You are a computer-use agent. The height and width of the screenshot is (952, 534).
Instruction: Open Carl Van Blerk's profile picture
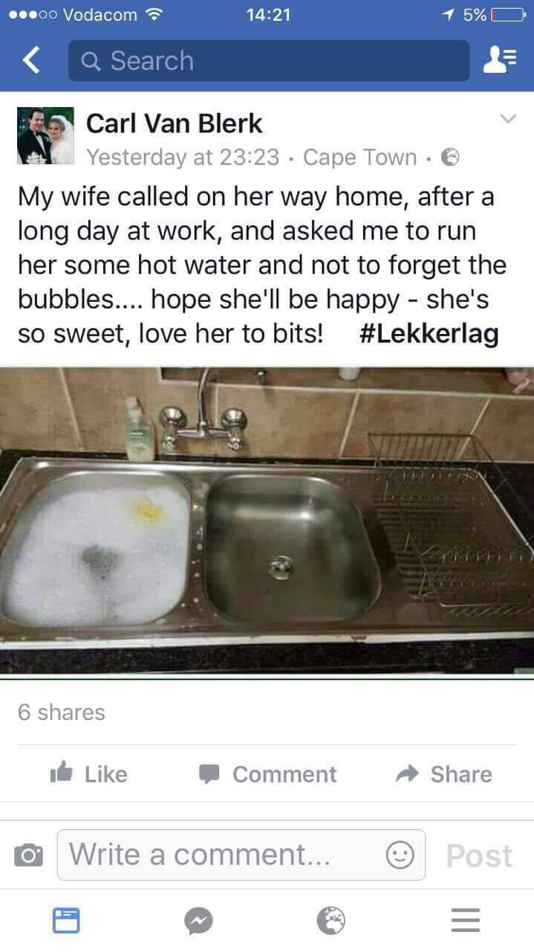45,135
